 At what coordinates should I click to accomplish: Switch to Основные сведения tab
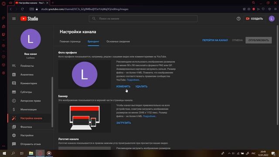(x=118, y=41)
